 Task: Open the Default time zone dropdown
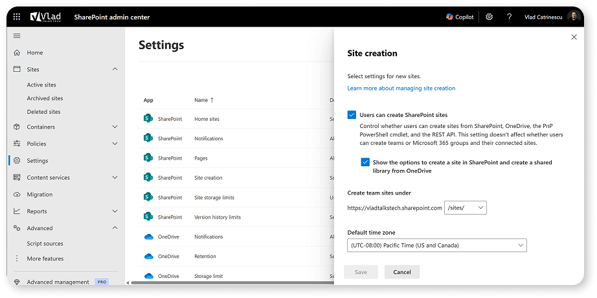[436, 245]
